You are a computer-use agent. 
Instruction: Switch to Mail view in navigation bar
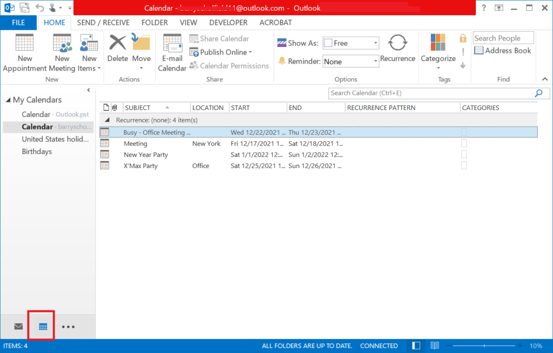(x=19, y=327)
